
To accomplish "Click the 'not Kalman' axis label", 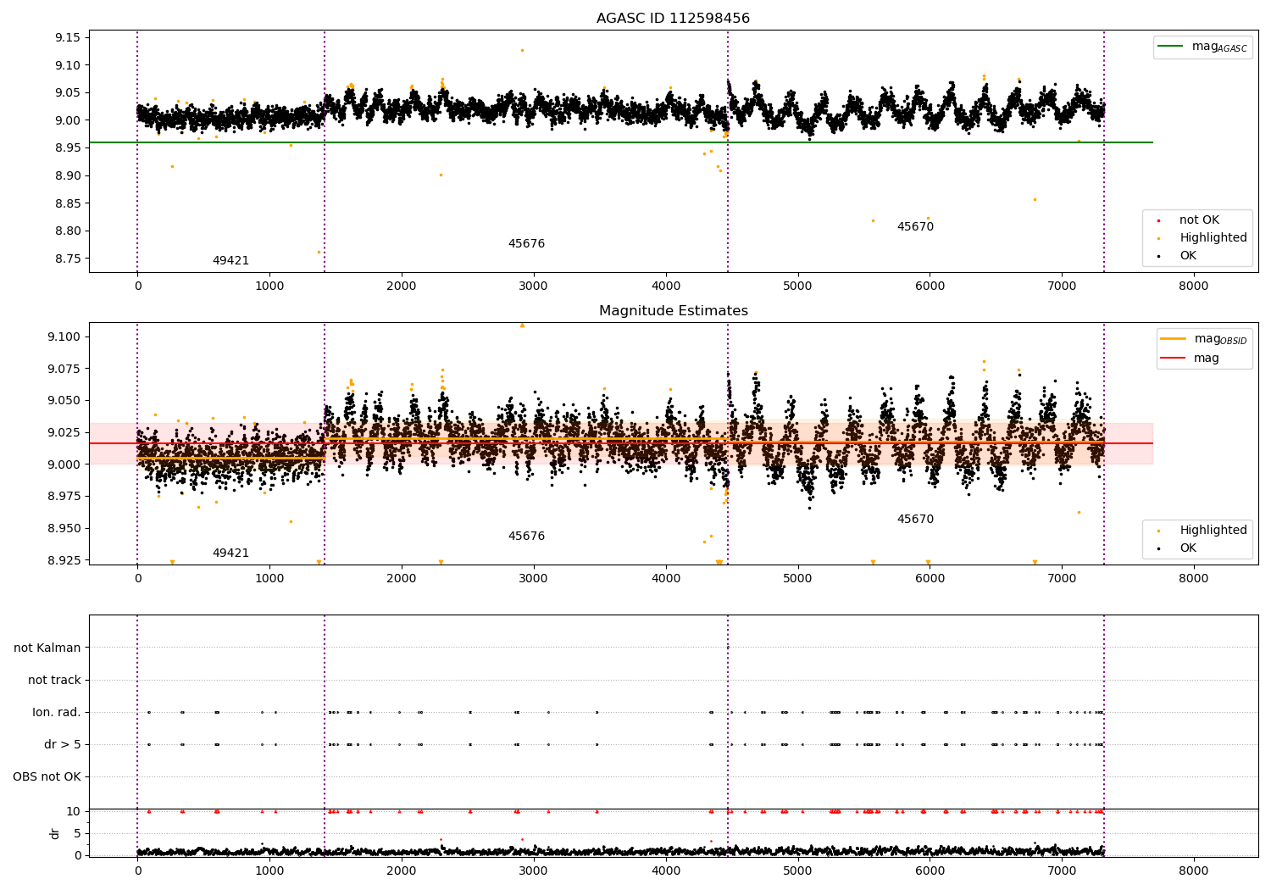I will pyautogui.click(x=47, y=648).
